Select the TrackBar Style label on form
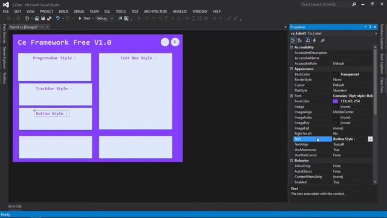The width and height of the screenshot is (387, 218). [54, 88]
